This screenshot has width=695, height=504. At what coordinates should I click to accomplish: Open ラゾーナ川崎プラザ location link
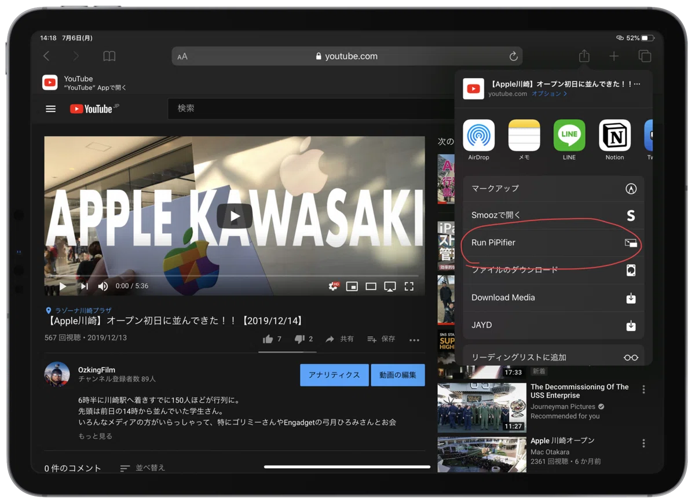point(83,311)
